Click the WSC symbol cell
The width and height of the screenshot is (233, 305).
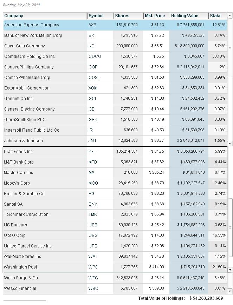pos(100,289)
